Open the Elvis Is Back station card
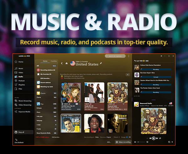 [x=71, y=123]
